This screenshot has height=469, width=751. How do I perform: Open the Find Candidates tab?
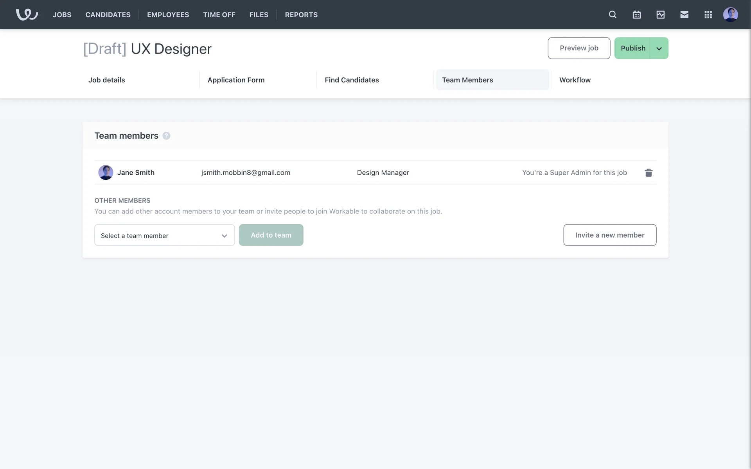[x=352, y=80]
